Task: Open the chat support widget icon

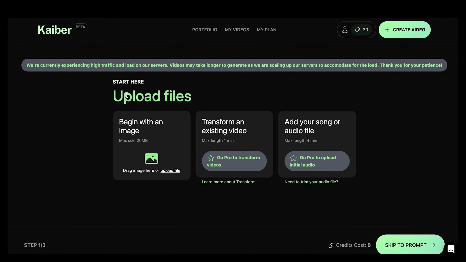Action: tap(451, 249)
